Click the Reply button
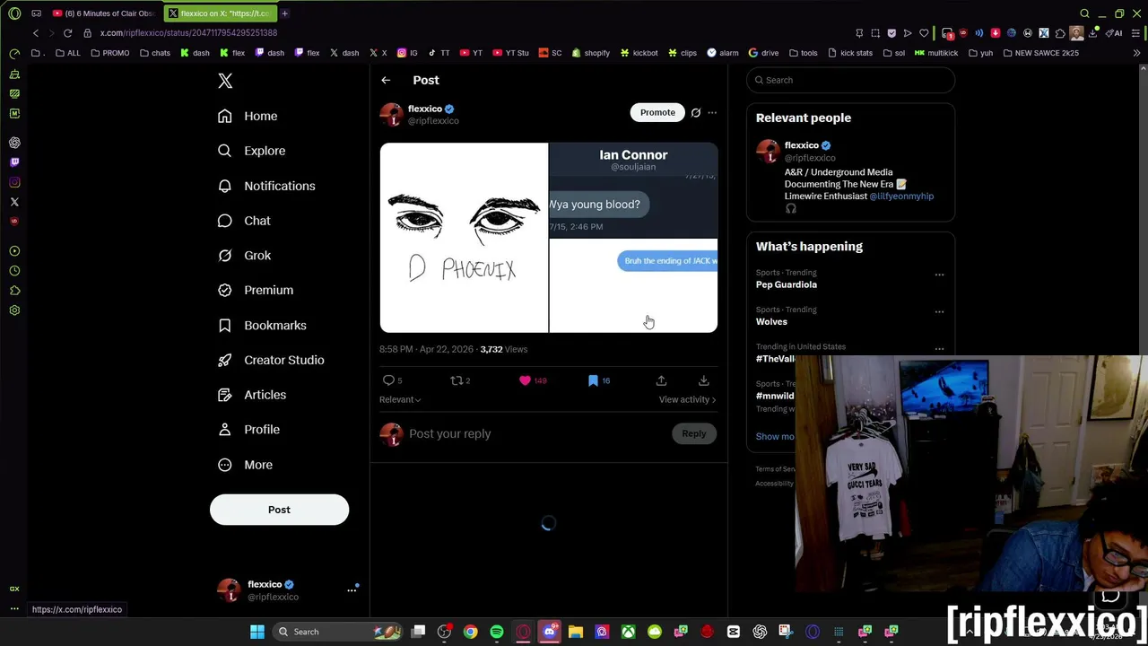Viewport: 1148px width, 646px height. [x=694, y=433]
